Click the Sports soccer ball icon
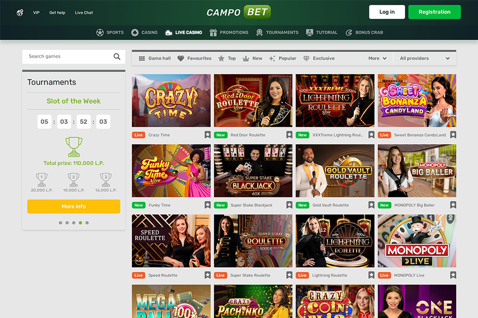This screenshot has width=478, height=318. pyautogui.click(x=100, y=33)
